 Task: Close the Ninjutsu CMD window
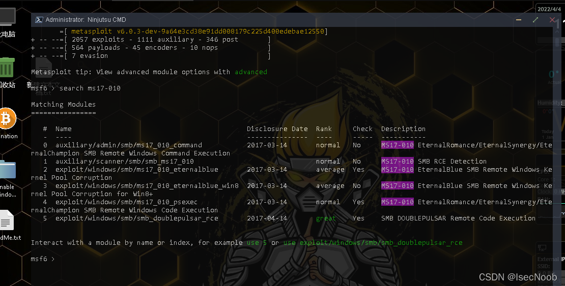click(x=552, y=20)
